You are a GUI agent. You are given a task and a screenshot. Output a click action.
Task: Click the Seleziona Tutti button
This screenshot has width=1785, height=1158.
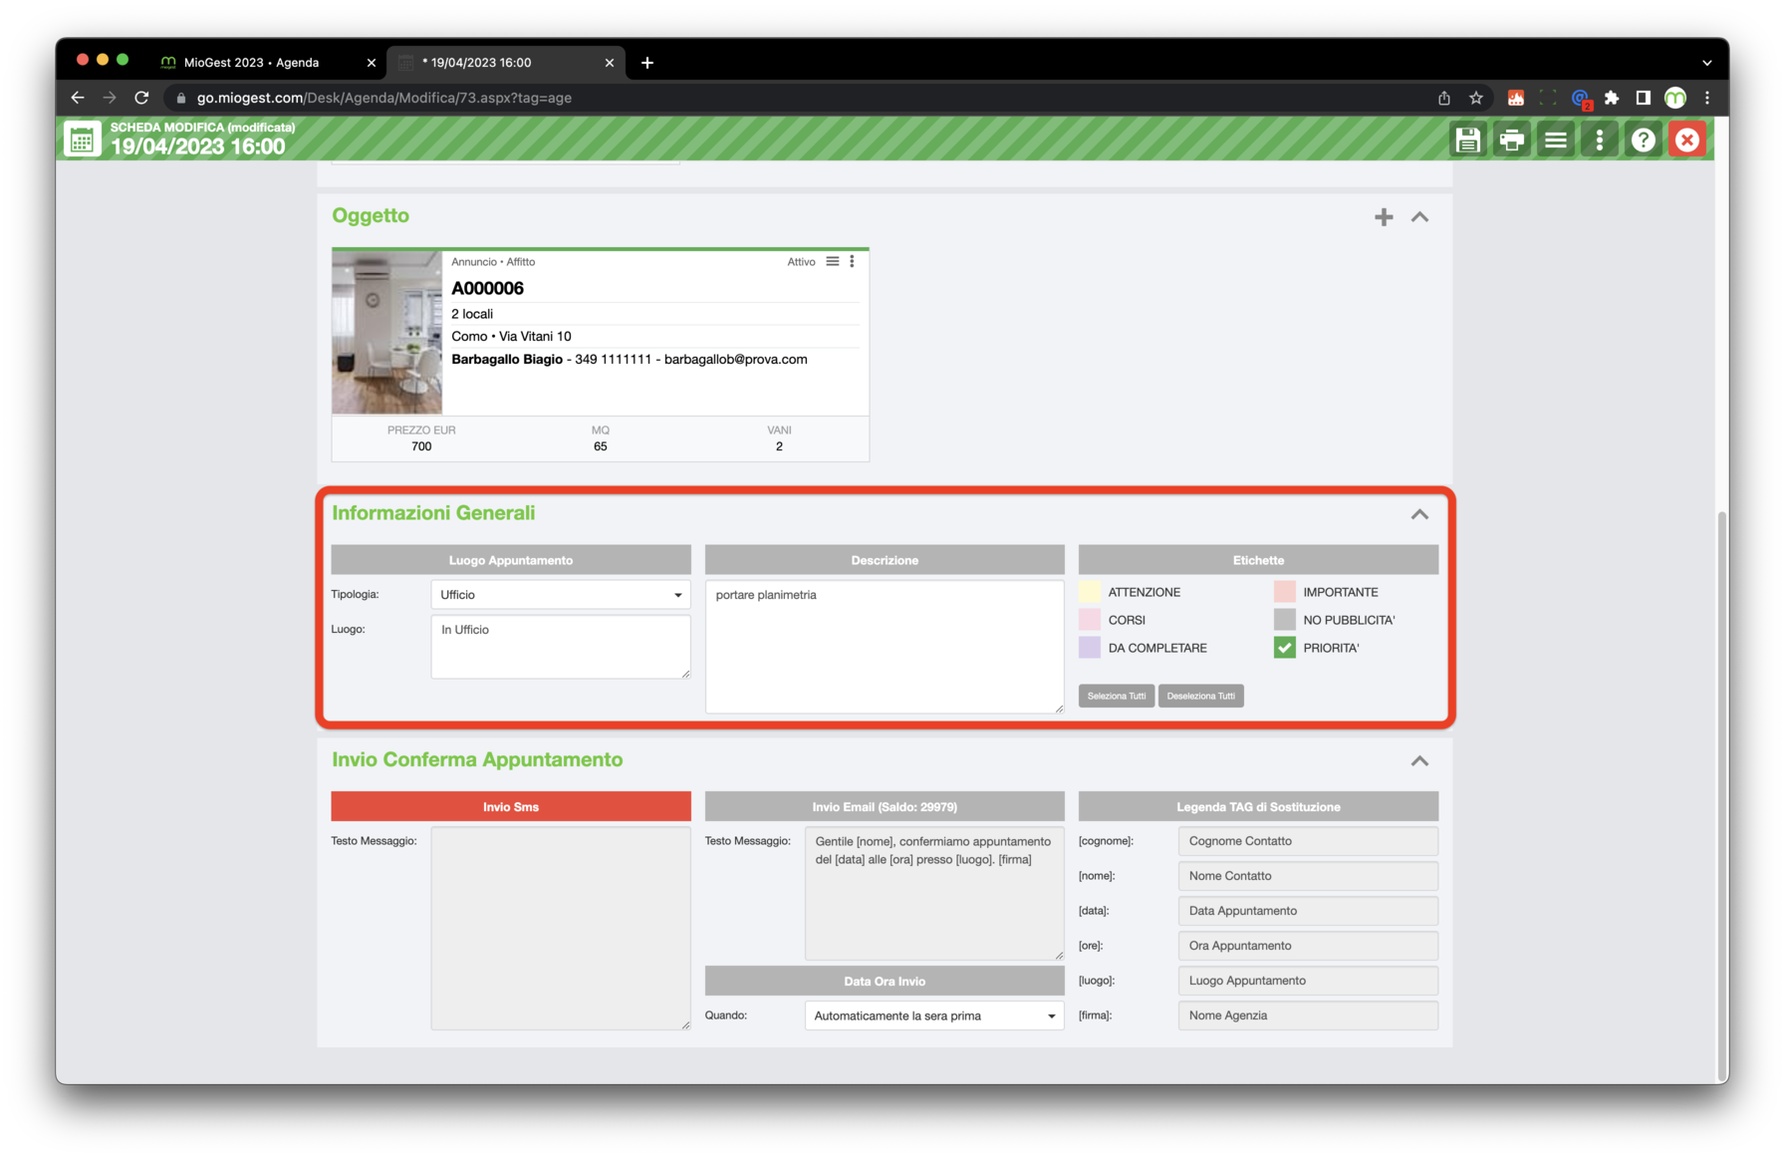coord(1117,696)
